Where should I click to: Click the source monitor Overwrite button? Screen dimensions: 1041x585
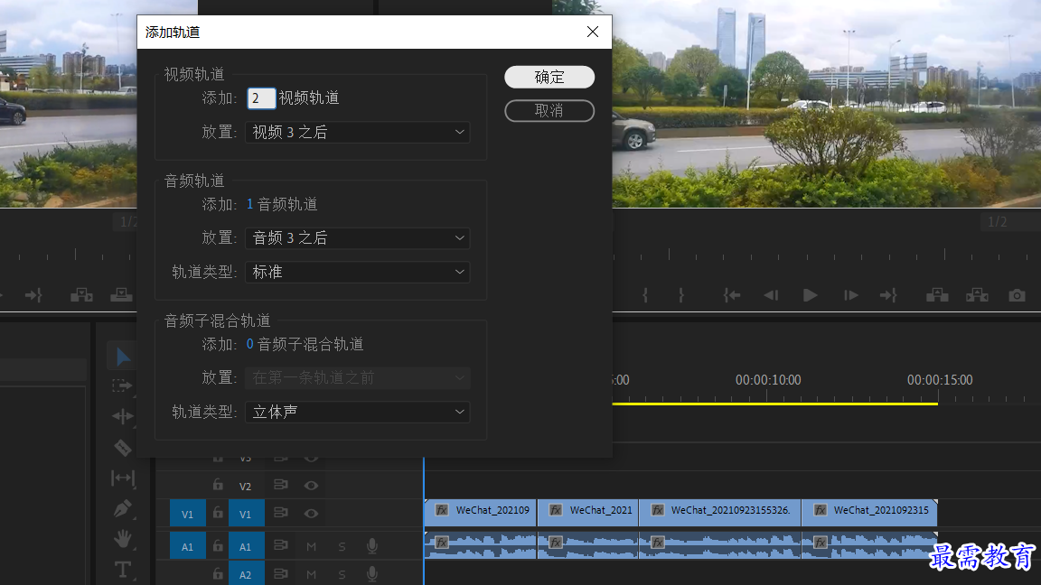pos(121,295)
